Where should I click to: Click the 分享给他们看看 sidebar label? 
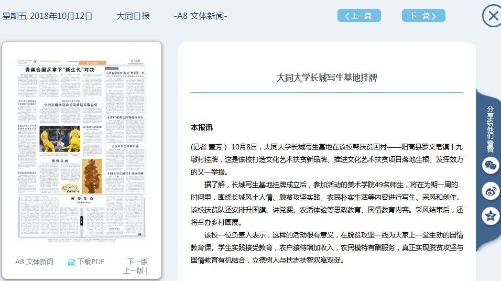(x=490, y=129)
